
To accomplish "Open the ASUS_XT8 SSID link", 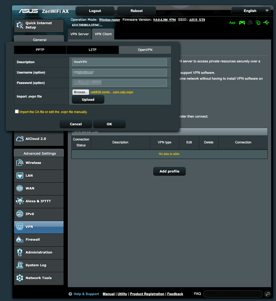I will (x=197, y=20).
